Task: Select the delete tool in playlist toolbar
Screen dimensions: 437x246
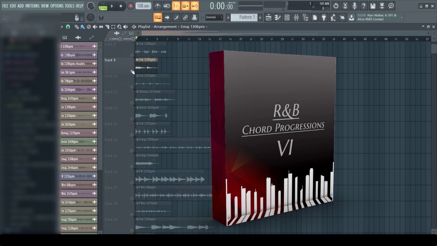Action: click(x=89, y=27)
